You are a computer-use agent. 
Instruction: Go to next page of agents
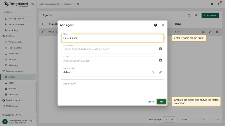pyautogui.click(x=211, y=120)
